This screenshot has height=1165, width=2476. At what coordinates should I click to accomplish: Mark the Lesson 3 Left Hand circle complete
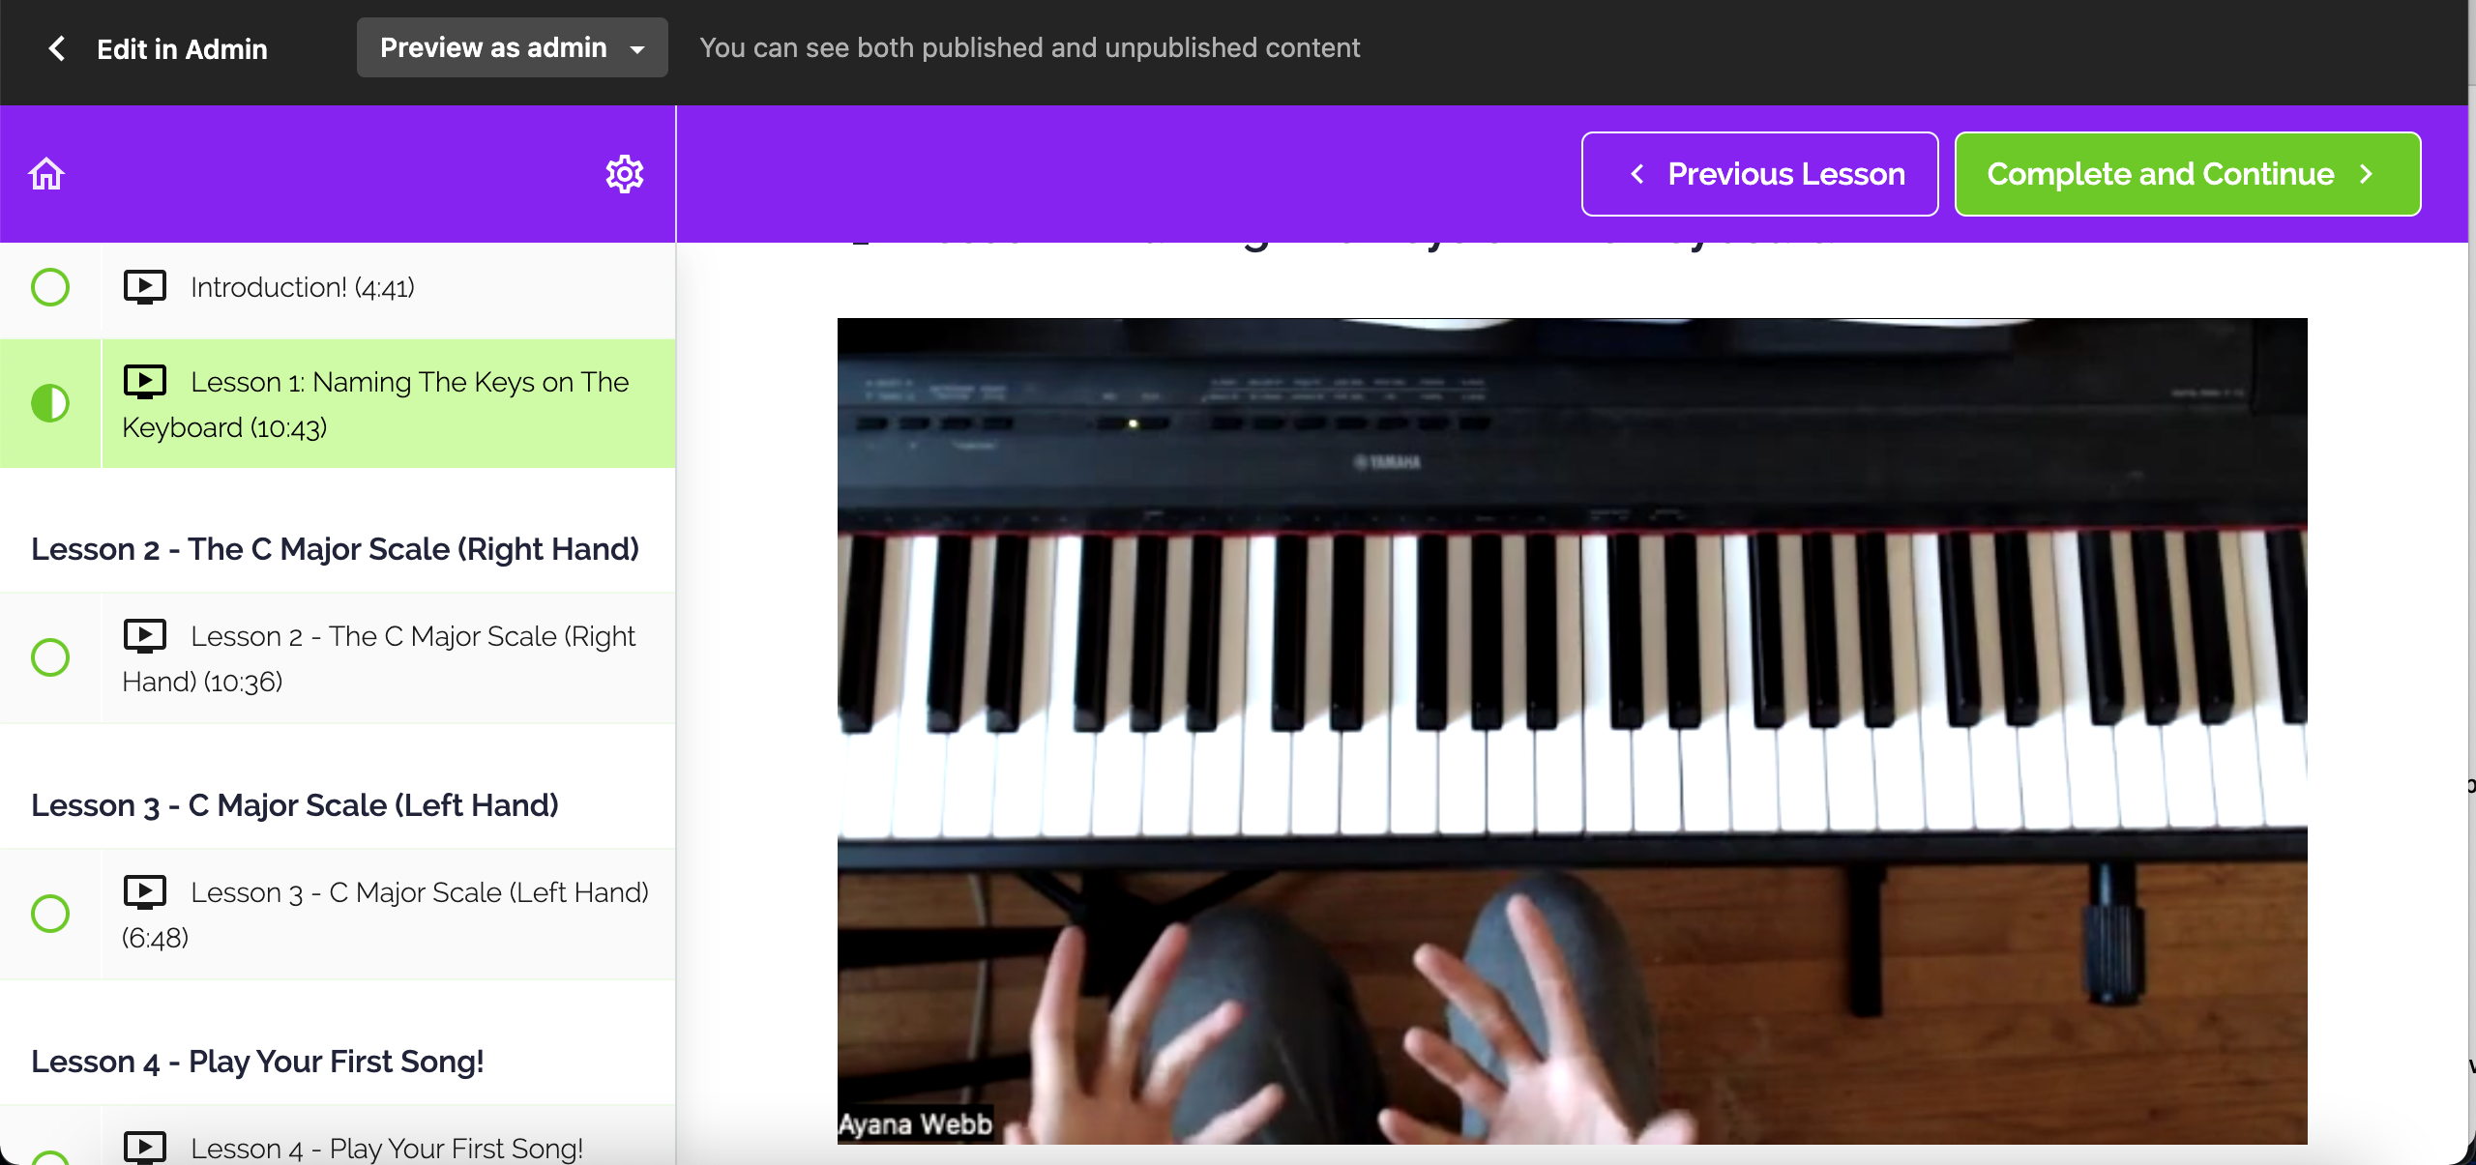[50, 914]
